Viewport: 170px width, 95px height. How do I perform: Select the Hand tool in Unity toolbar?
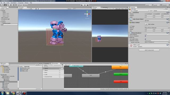tap(2, 5)
